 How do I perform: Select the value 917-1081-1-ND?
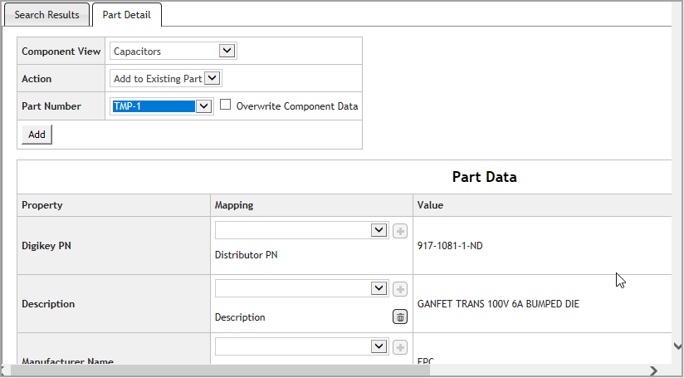450,246
